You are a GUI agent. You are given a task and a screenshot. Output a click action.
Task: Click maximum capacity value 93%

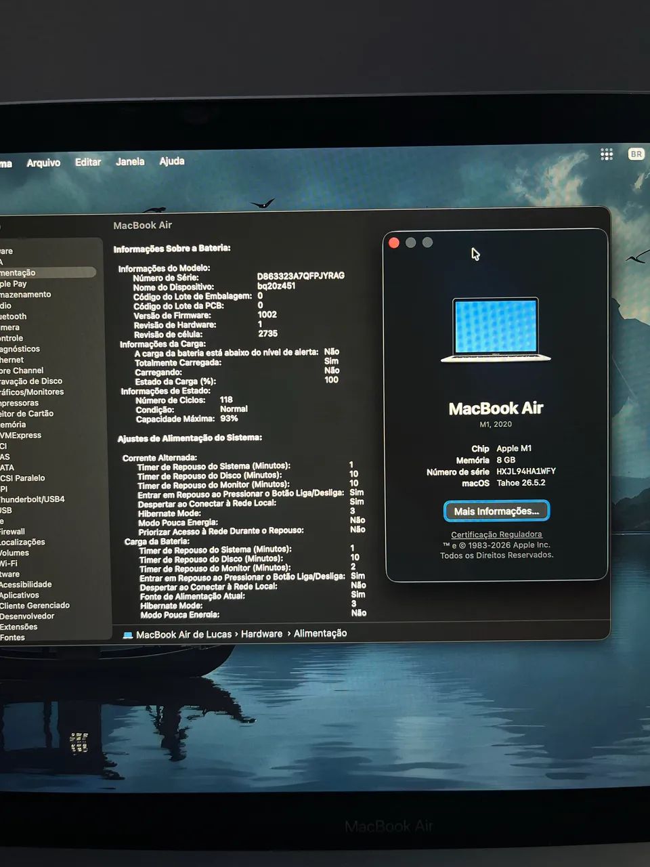coord(229,419)
